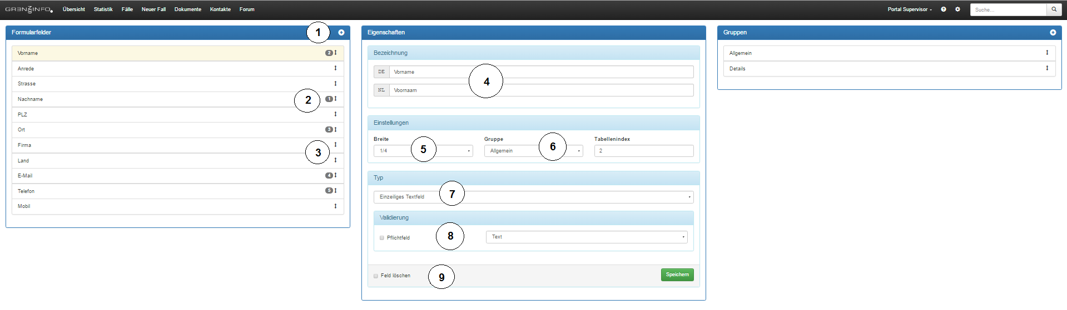The width and height of the screenshot is (1067, 310).
Task: Click the add icon in Gruppen header
Action: pyautogui.click(x=1053, y=33)
